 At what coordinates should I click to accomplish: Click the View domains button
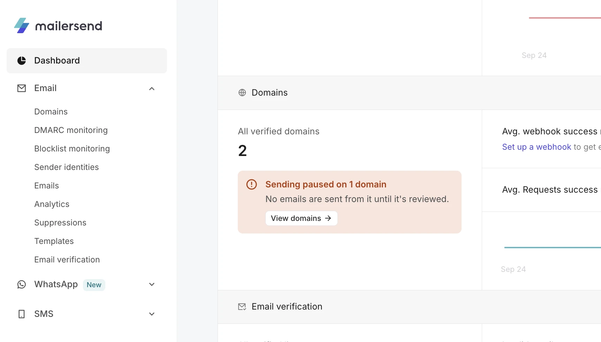(x=302, y=218)
